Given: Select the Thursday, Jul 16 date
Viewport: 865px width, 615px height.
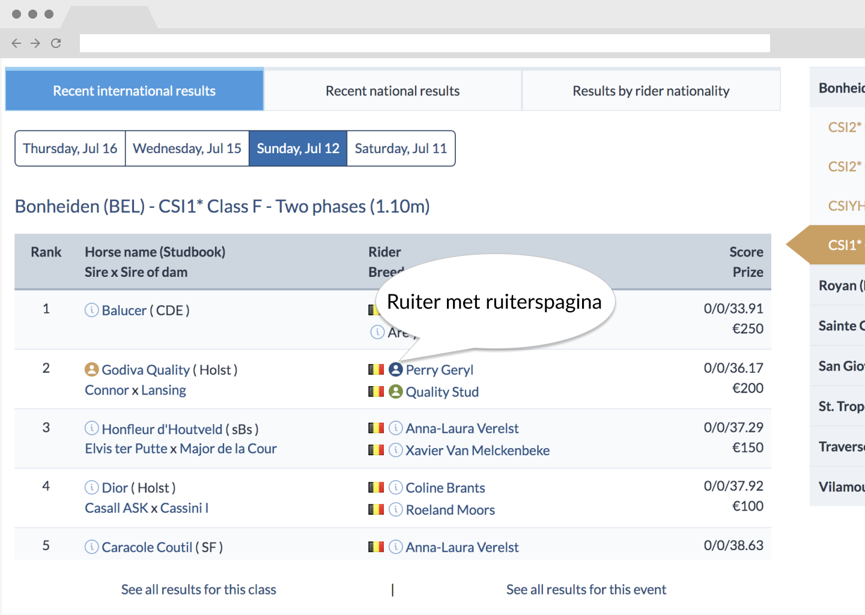Looking at the screenshot, I should coord(70,148).
